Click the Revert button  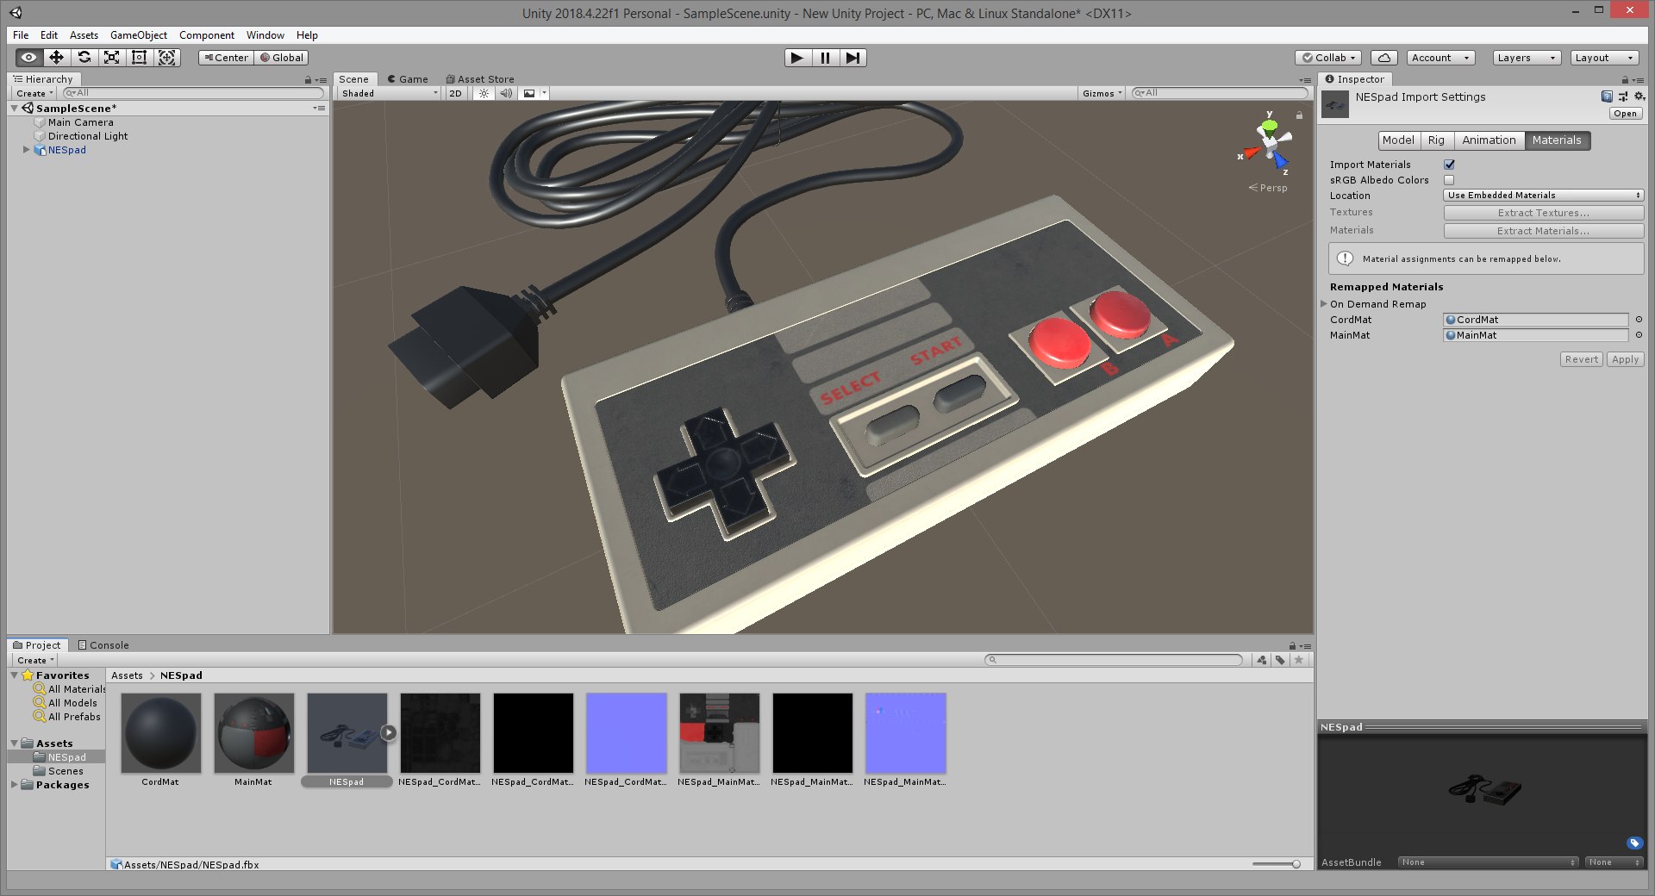coord(1582,359)
